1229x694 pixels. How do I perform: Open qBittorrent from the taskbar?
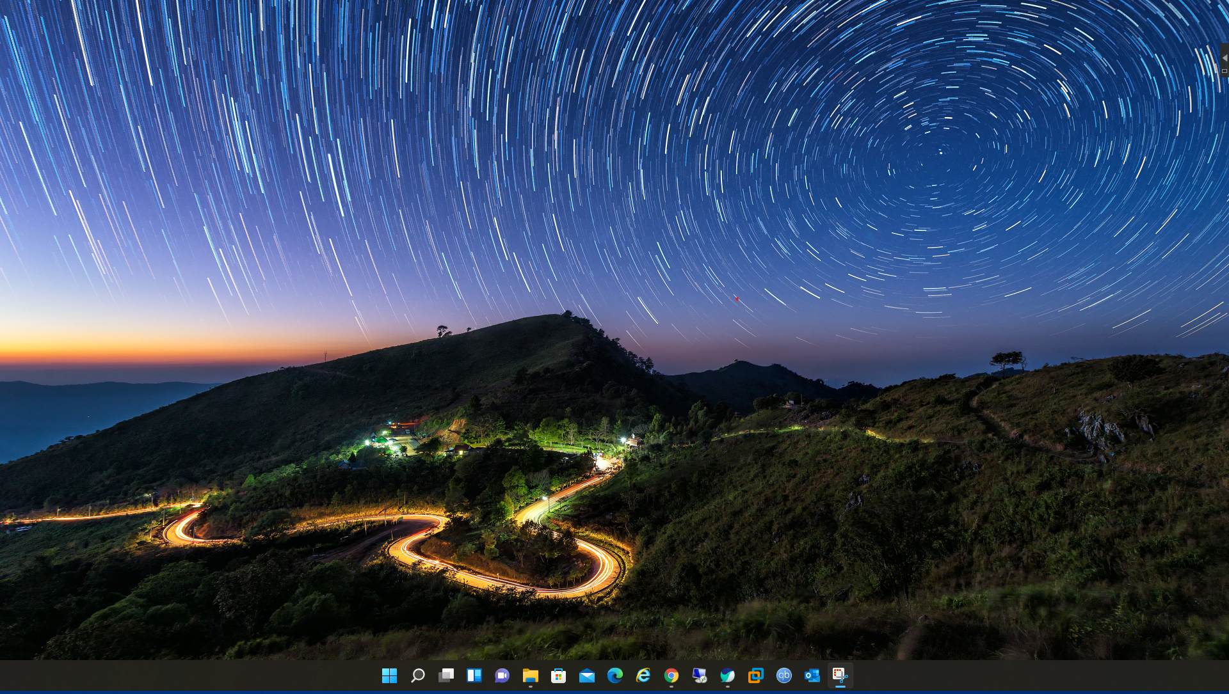pyautogui.click(x=783, y=675)
